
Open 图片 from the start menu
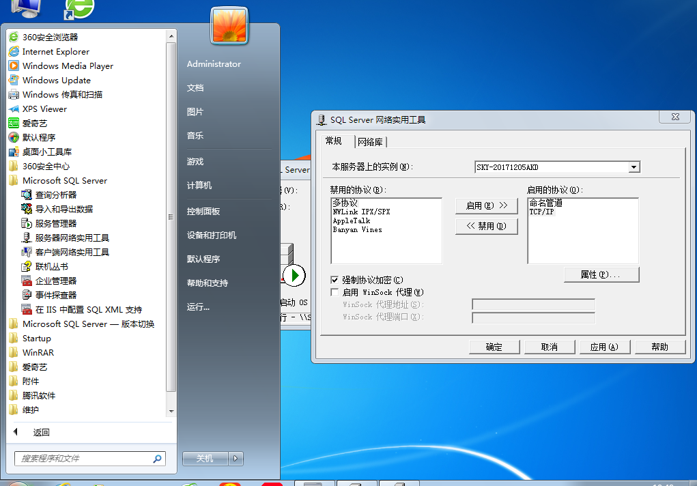point(195,112)
